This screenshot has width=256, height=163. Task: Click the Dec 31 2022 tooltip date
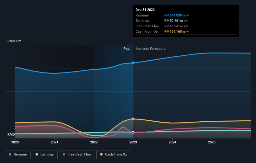tap(145, 10)
